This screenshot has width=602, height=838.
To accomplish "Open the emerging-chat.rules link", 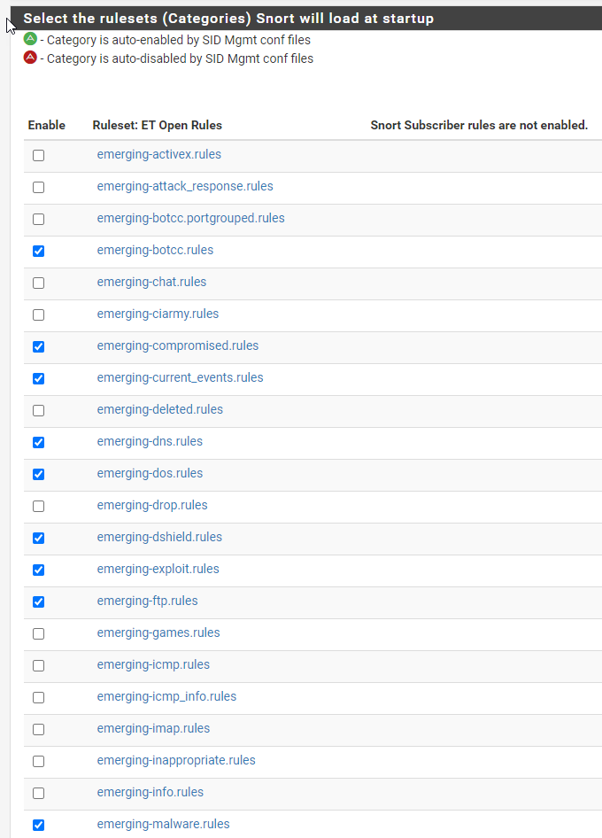I will tap(151, 283).
